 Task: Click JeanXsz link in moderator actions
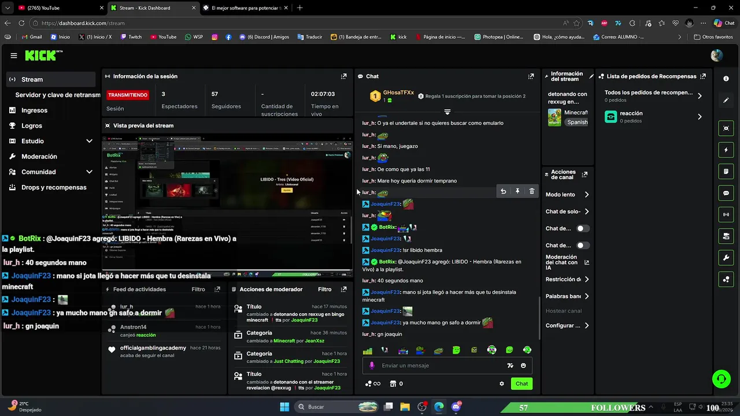pyautogui.click(x=314, y=341)
